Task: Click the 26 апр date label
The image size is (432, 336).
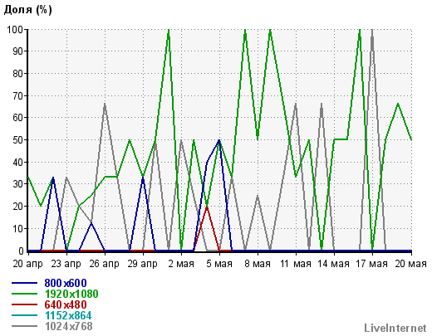Action: (104, 264)
